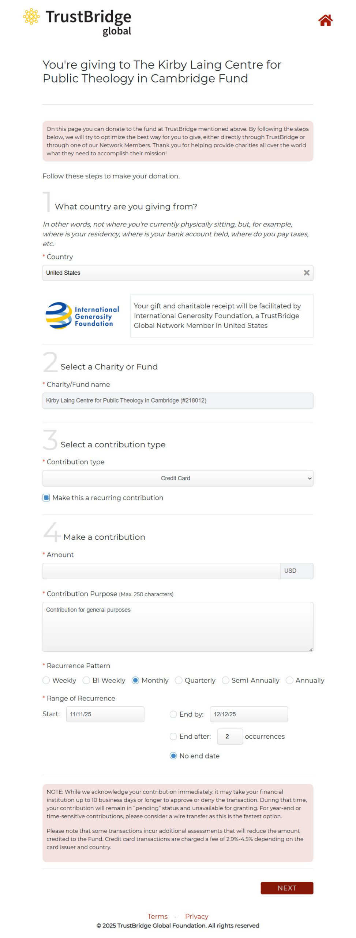Click the Contribution Purpose text area

click(177, 626)
